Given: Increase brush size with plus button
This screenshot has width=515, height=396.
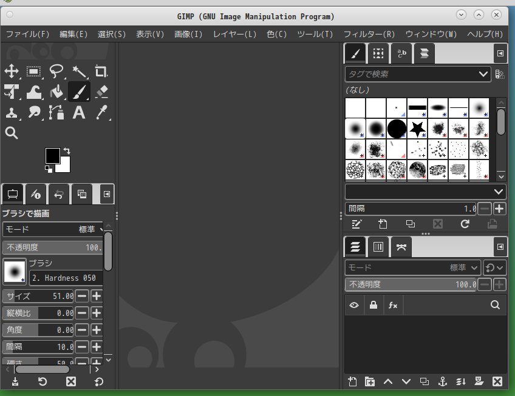Looking at the screenshot, I should 97,297.
